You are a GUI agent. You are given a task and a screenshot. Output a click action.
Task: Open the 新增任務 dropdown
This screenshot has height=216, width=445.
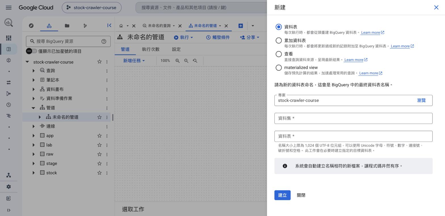pyautogui.click(x=134, y=61)
